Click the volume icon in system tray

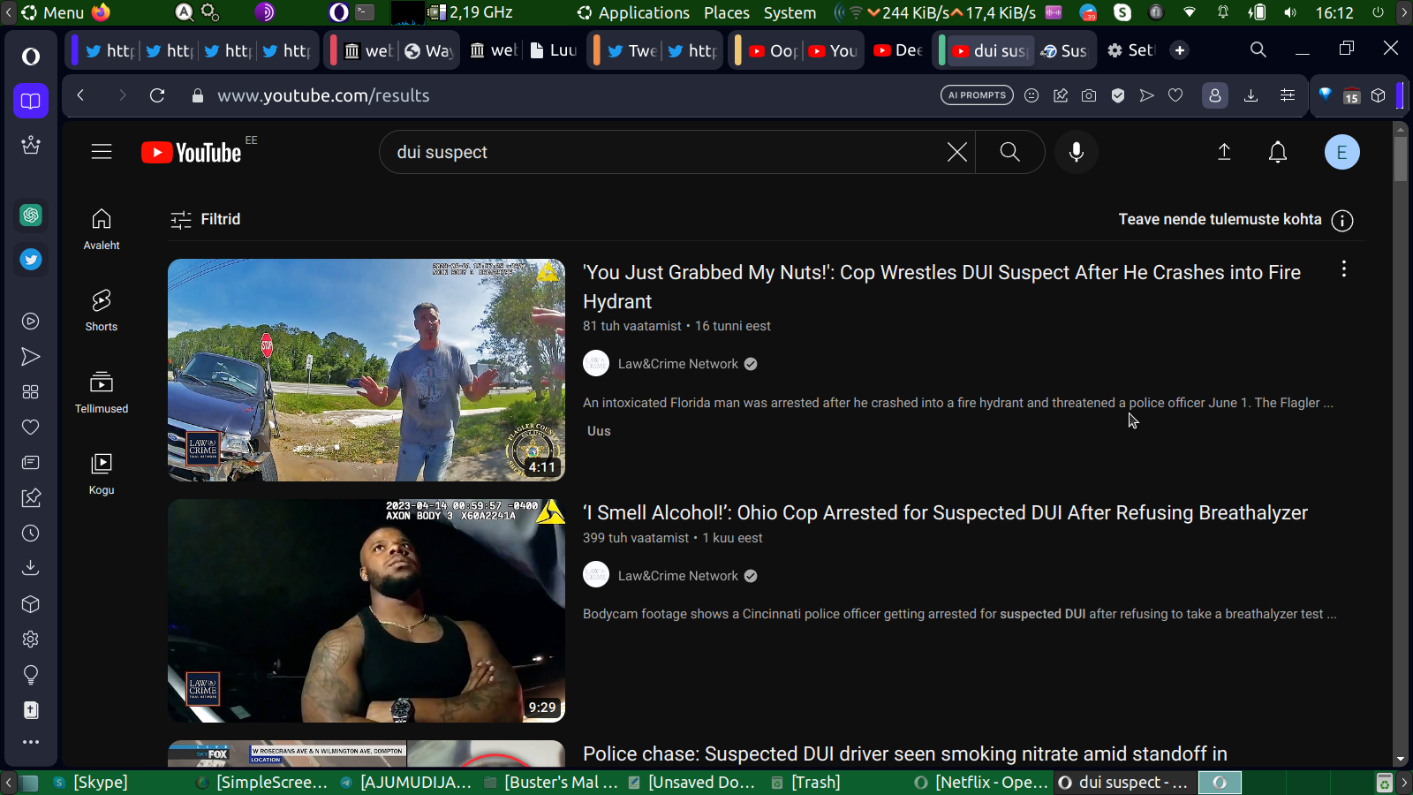pos(1290,12)
